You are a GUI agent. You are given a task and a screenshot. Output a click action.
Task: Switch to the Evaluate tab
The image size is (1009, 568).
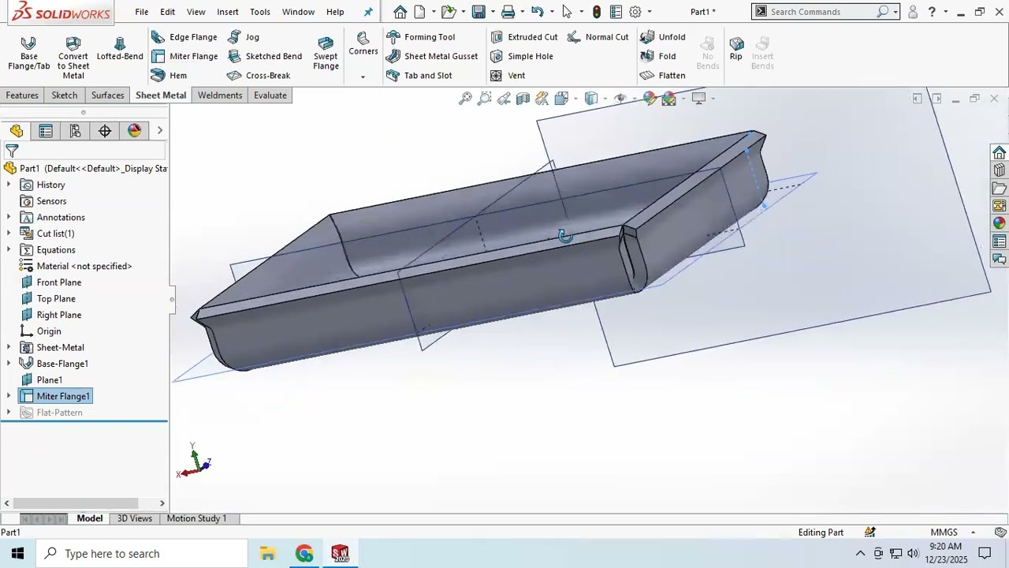pos(270,95)
